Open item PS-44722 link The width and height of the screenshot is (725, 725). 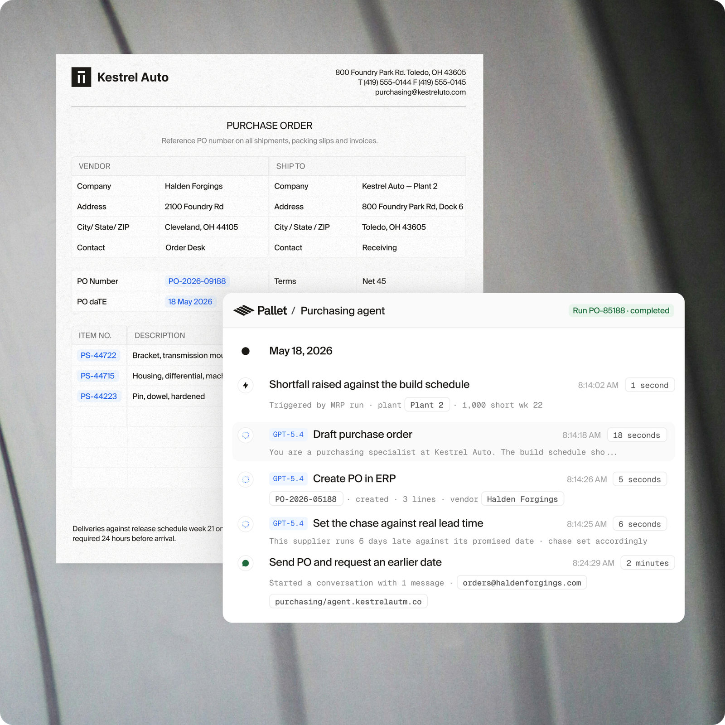[x=98, y=356]
